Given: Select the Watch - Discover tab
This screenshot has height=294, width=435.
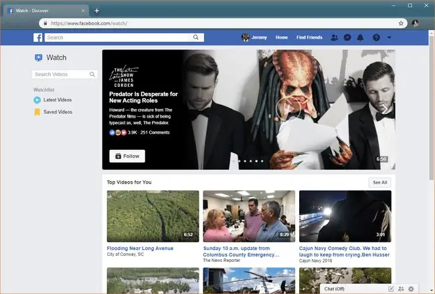Looking at the screenshot, I should point(46,11).
